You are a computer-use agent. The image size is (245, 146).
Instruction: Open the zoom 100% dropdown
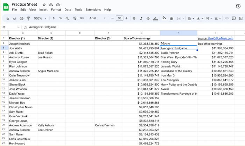click(40, 19)
